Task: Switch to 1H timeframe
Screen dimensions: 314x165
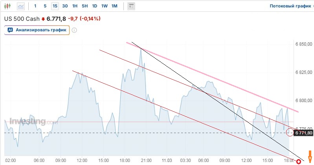Action: (x=75, y=6)
